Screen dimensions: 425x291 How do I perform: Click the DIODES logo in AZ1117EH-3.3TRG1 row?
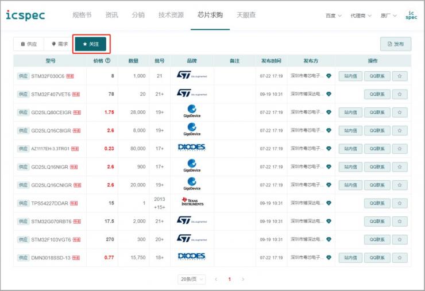coord(192,148)
